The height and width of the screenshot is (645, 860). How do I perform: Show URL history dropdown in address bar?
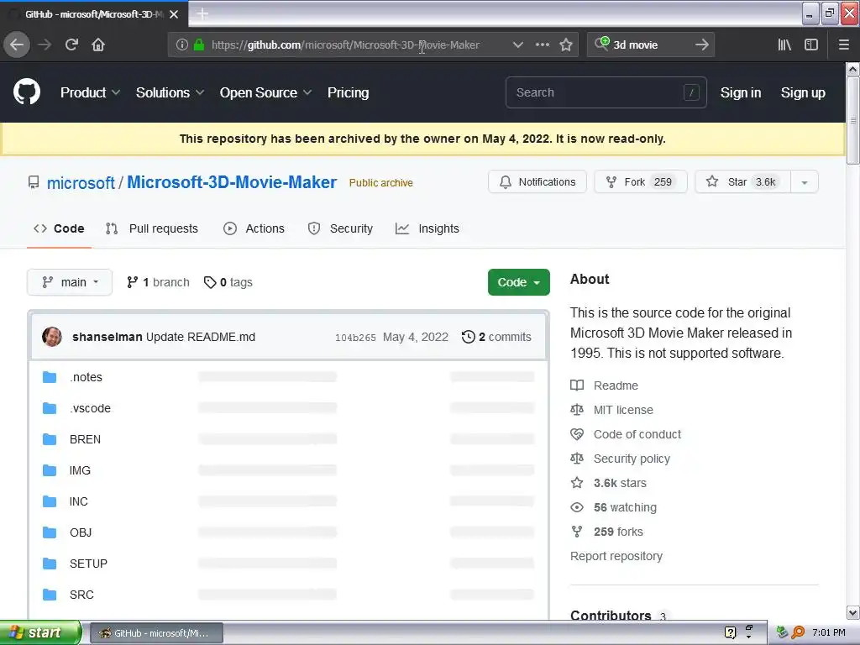517,45
